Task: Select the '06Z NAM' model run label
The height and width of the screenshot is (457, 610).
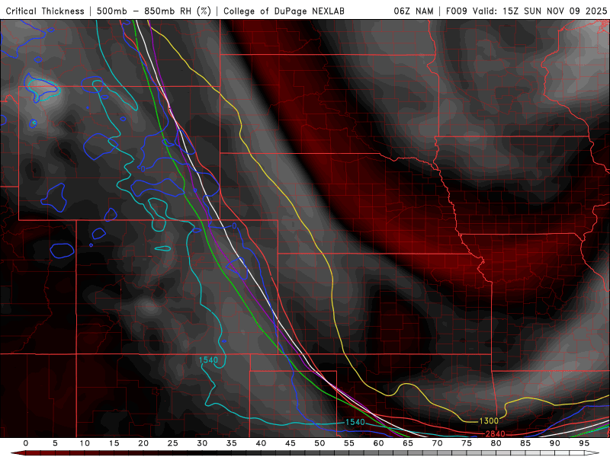Action: click(413, 11)
